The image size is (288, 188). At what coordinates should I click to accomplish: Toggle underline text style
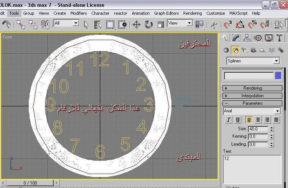point(238,120)
